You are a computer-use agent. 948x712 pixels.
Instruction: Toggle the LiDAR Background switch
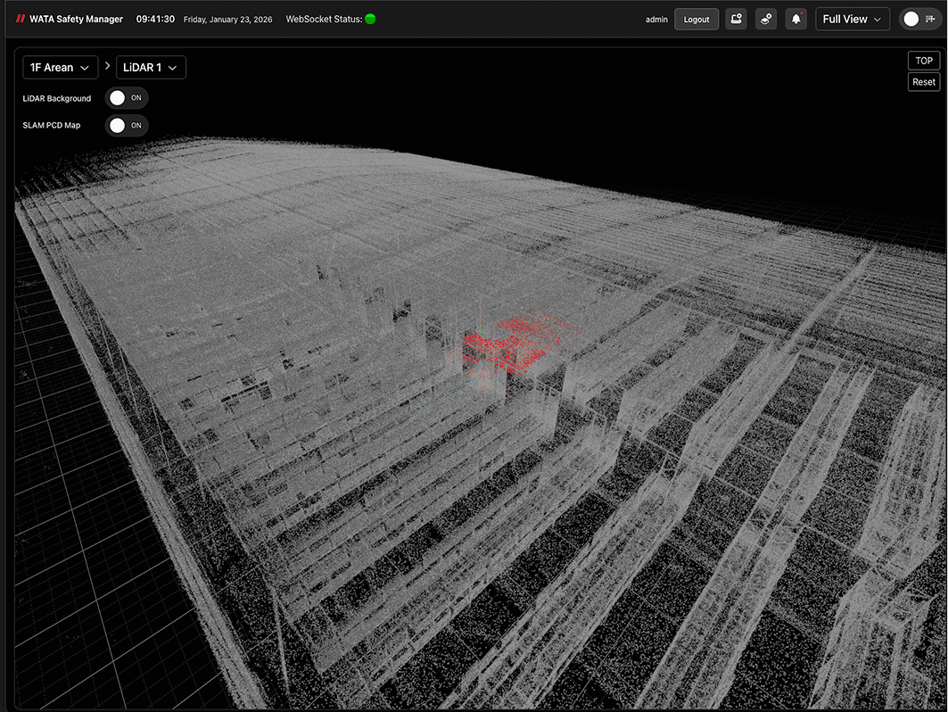pyautogui.click(x=127, y=98)
